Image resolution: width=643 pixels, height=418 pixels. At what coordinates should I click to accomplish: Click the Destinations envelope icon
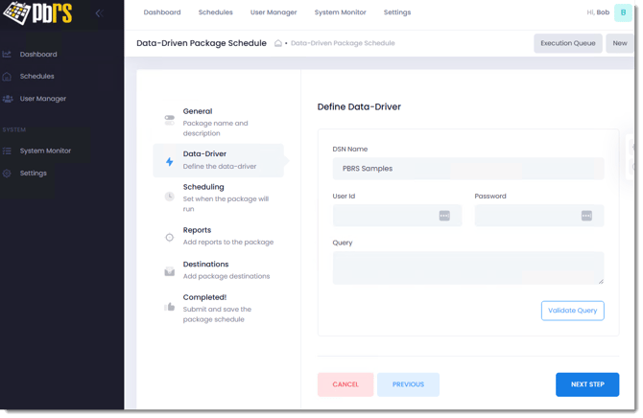coord(169,271)
